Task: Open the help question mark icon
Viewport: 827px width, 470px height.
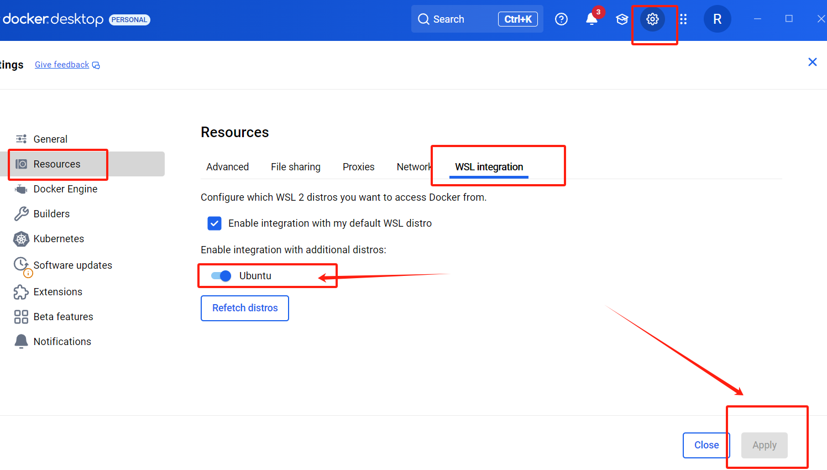Action: (561, 19)
